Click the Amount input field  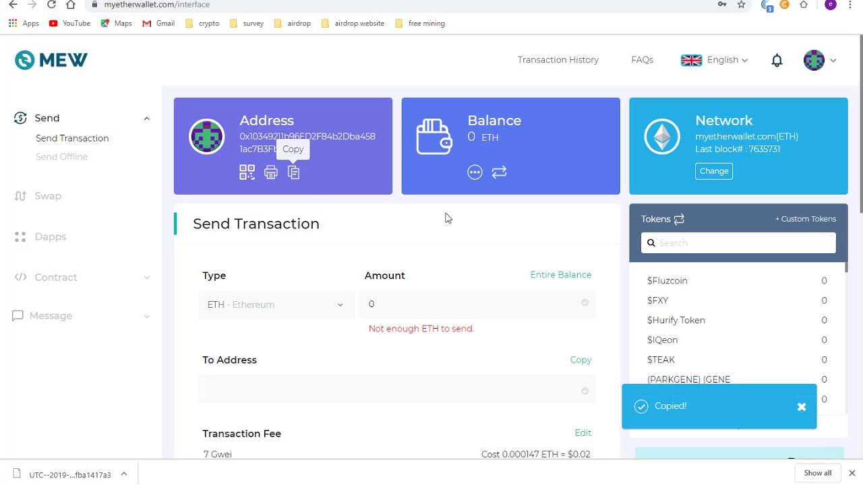pos(478,304)
